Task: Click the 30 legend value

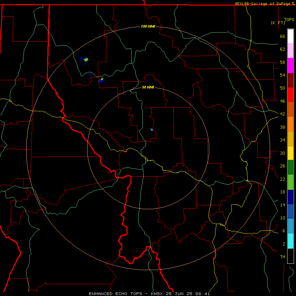Action: tap(283, 153)
